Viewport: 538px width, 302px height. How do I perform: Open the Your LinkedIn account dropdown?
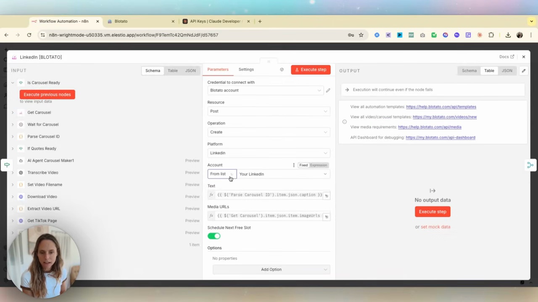click(x=283, y=174)
